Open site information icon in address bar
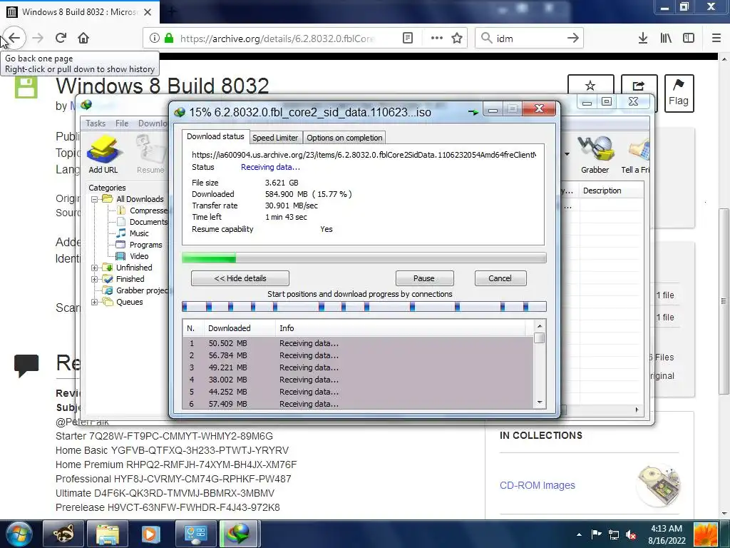The image size is (730, 548). click(x=155, y=39)
